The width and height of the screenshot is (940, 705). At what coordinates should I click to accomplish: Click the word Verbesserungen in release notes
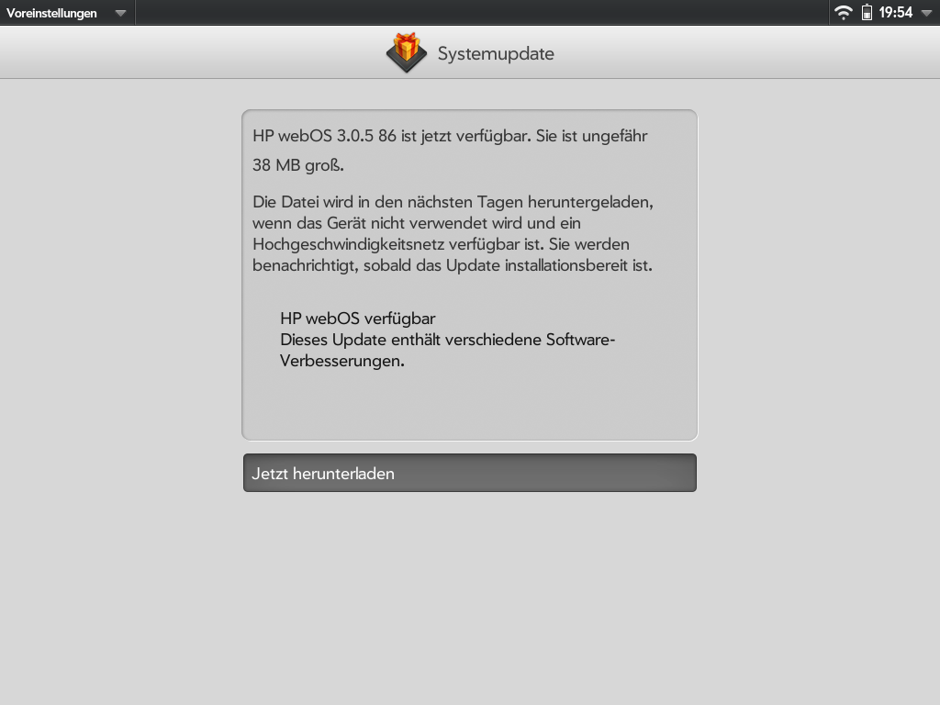tap(341, 361)
